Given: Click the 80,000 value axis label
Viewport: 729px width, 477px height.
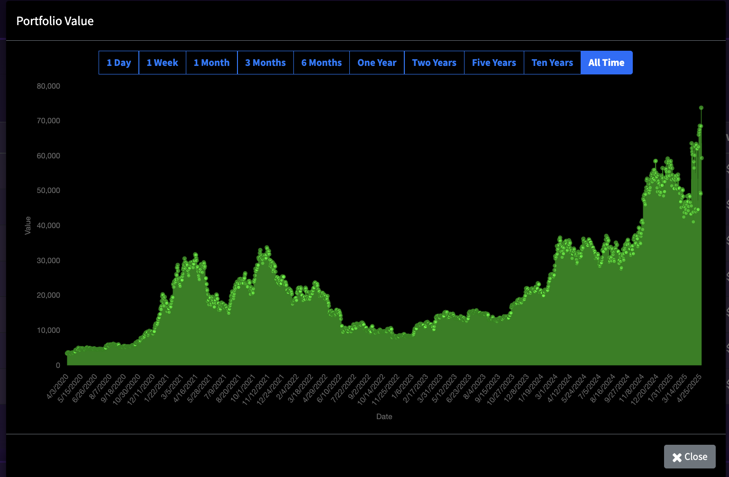Looking at the screenshot, I should [x=48, y=86].
